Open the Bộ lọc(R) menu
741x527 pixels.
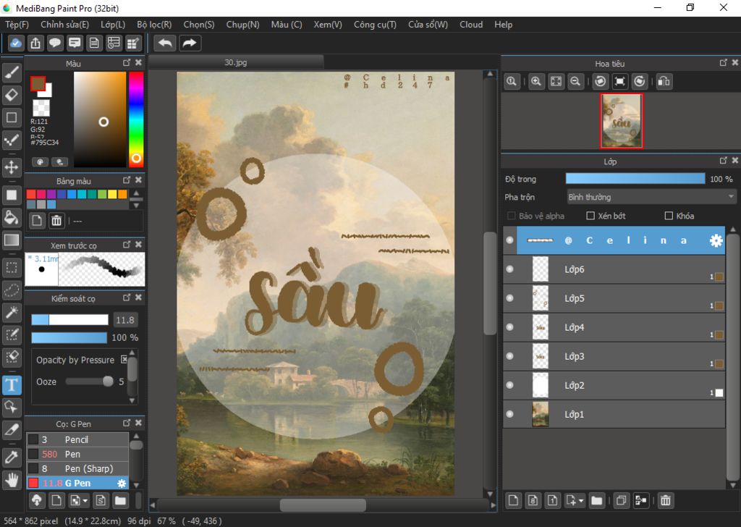[x=154, y=25]
